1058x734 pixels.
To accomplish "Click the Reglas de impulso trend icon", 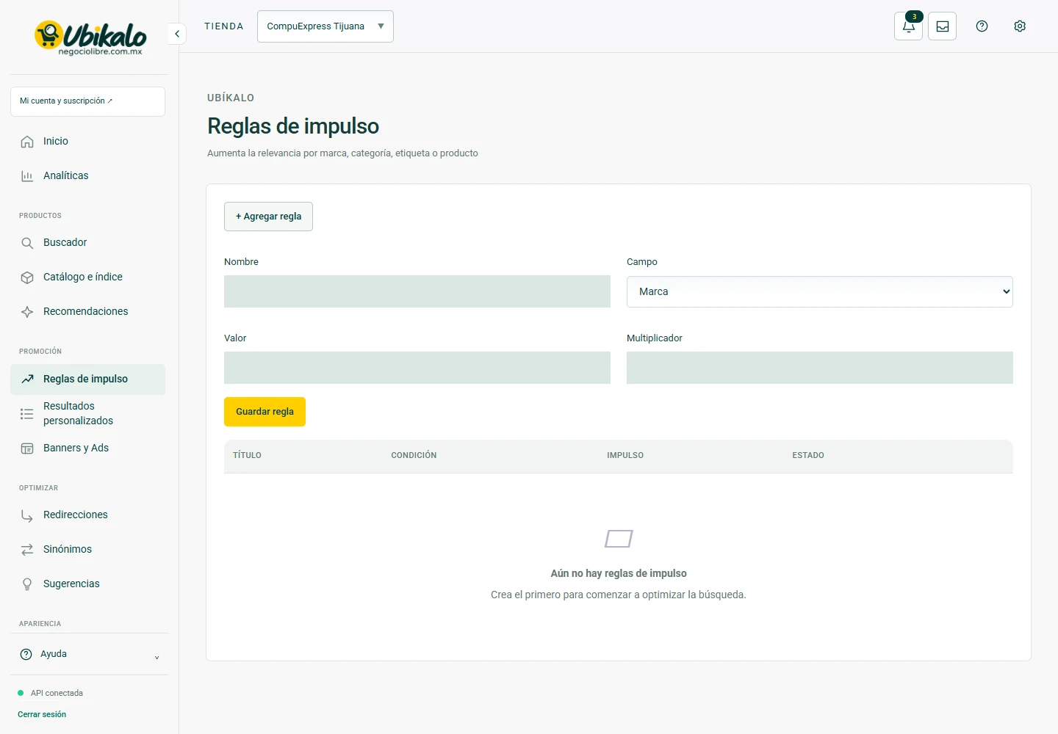I will point(27,379).
